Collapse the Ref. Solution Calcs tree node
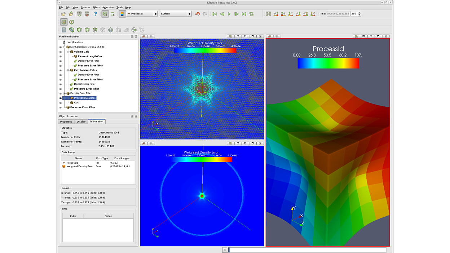Viewport: 450px width, 253px height. pos(68,70)
